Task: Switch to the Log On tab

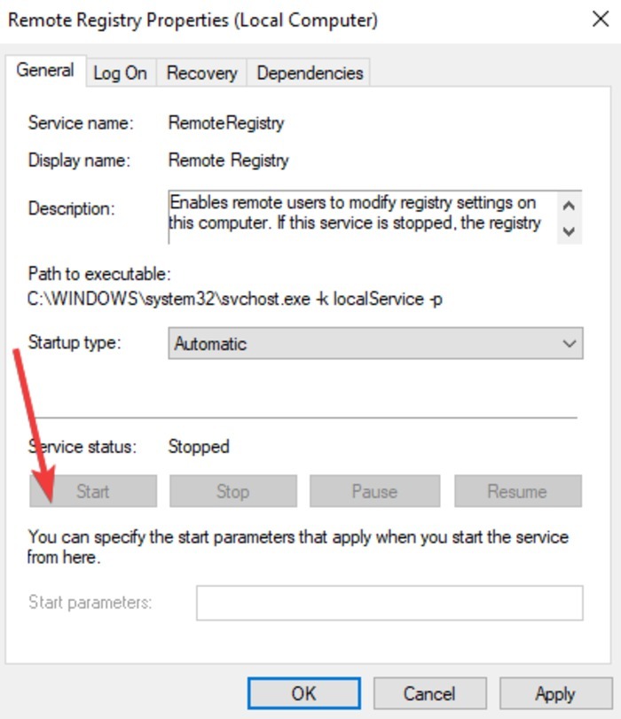Action: click(120, 74)
